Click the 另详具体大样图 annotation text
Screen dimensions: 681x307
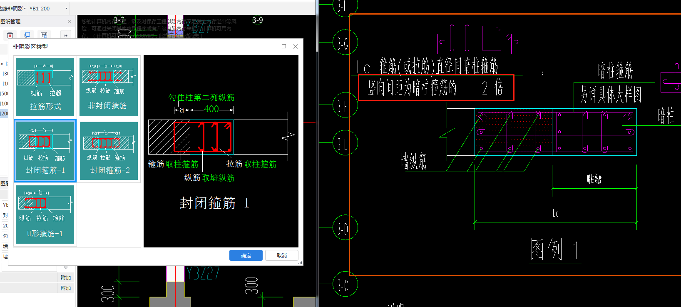tap(611, 95)
